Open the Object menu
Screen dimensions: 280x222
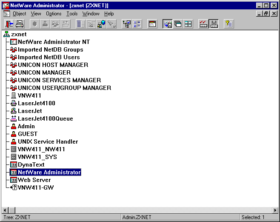[x=19, y=14]
